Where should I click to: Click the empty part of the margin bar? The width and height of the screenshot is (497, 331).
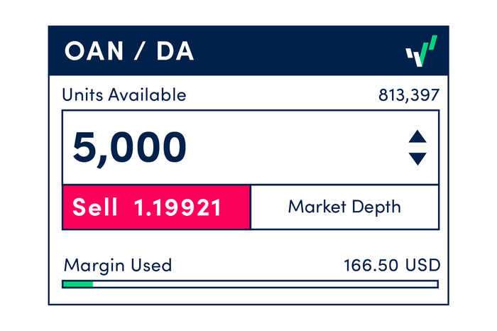(x=264, y=284)
